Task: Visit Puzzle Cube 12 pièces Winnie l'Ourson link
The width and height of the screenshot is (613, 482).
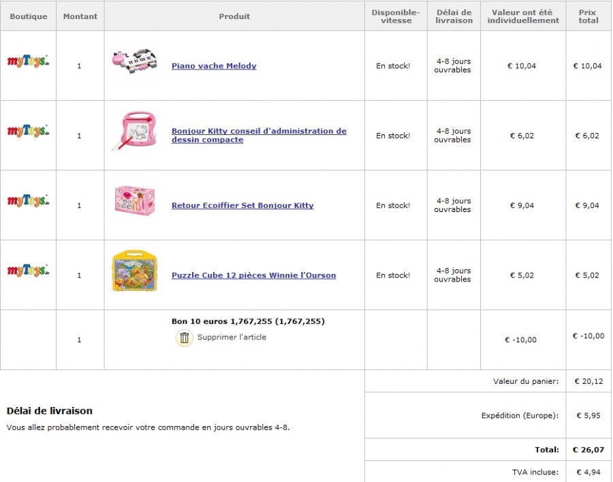Action: [253, 275]
